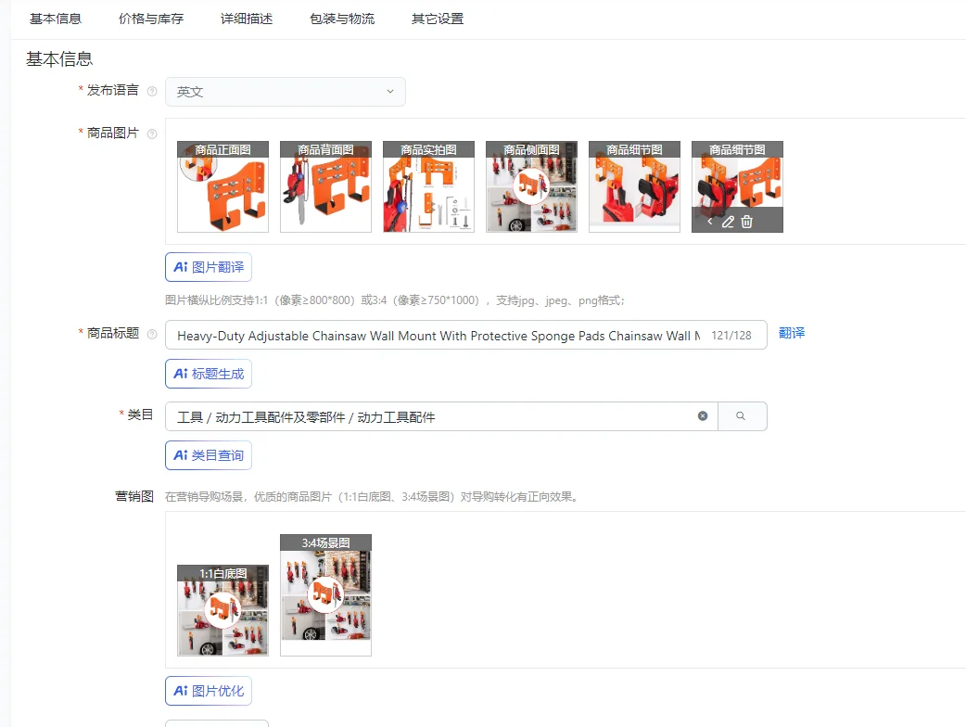The height and width of the screenshot is (727, 966).
Task: Click the 基本信息 section heading
Action: (59, 59)
